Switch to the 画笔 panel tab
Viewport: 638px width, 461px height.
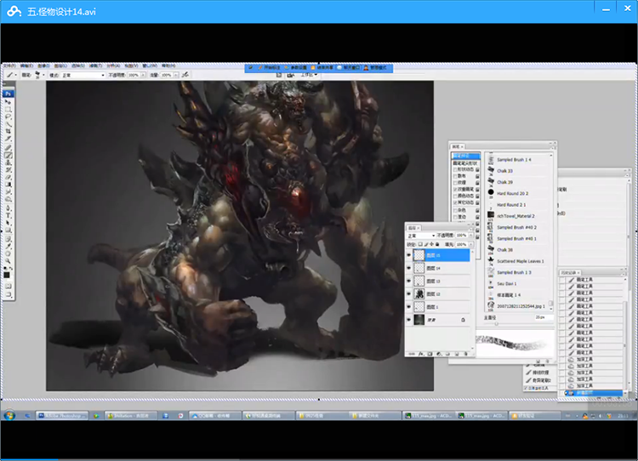[x=458, y=146]
